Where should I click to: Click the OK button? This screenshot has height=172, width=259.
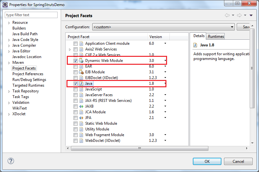(207, 162)
